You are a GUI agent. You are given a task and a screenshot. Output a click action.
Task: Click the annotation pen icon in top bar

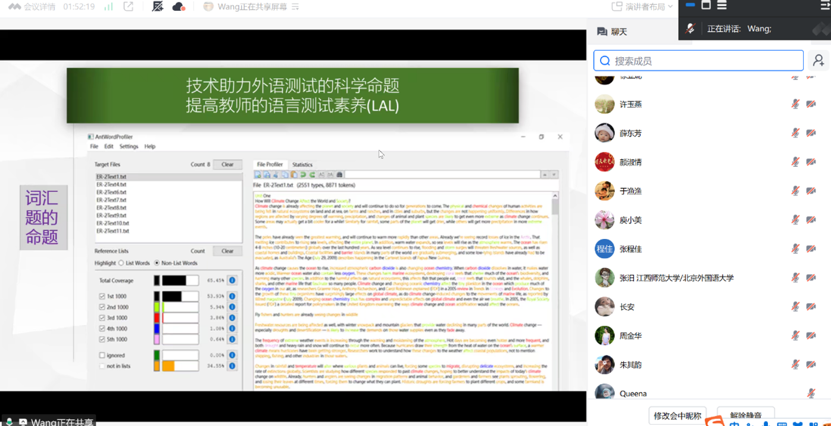pyautogui.click(x=157, y=7)
